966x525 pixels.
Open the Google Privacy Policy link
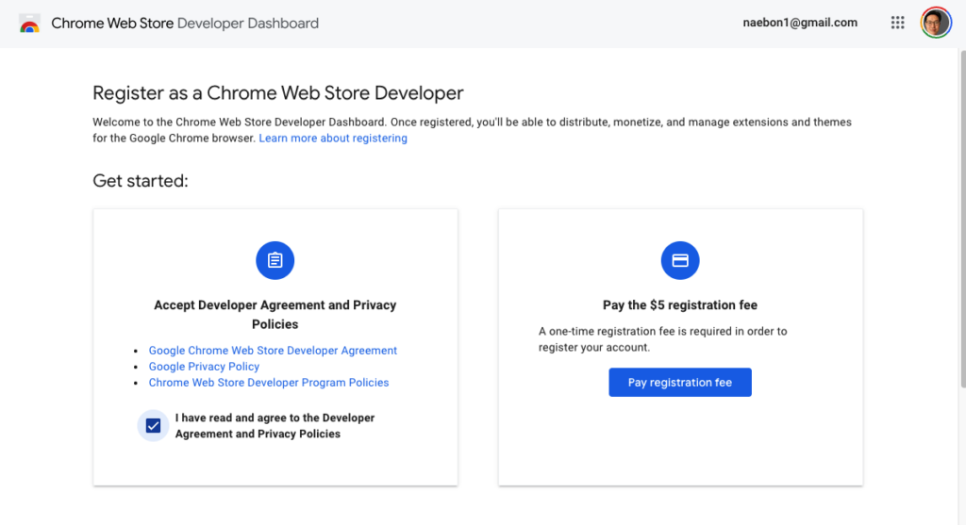(204, 367)
